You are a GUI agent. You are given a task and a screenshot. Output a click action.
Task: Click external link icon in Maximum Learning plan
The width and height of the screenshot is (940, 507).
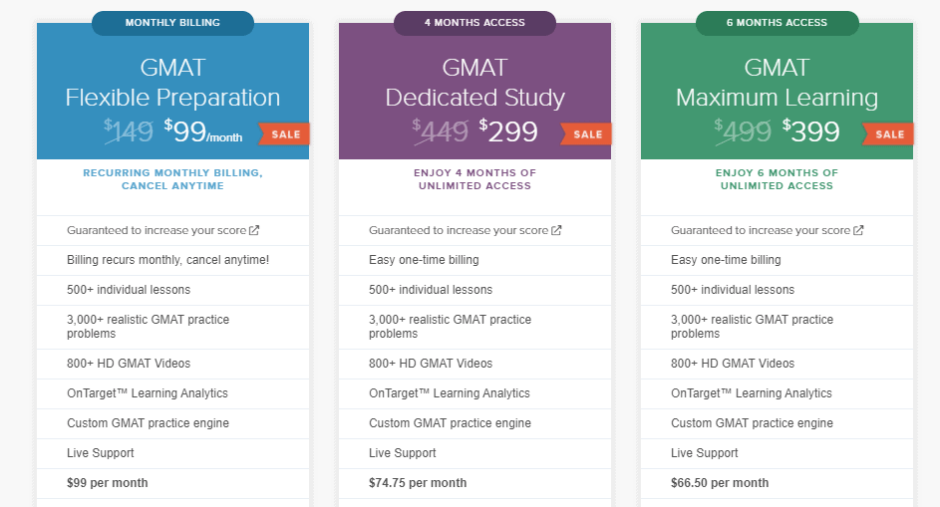tap(858, 230)
